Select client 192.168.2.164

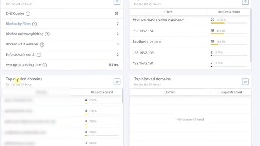(x=143, y=31)
